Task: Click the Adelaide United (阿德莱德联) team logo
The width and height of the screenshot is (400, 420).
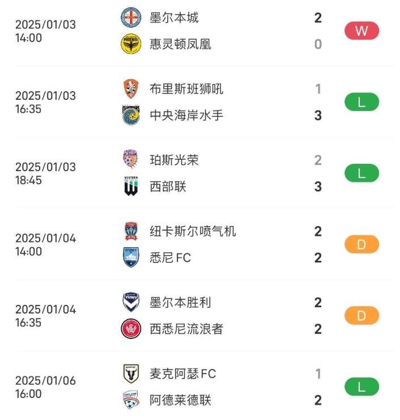Action: [131, 400]
